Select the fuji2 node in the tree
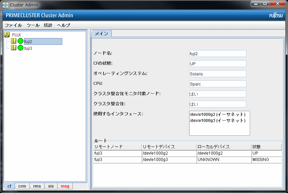 (x=43, y=41)
